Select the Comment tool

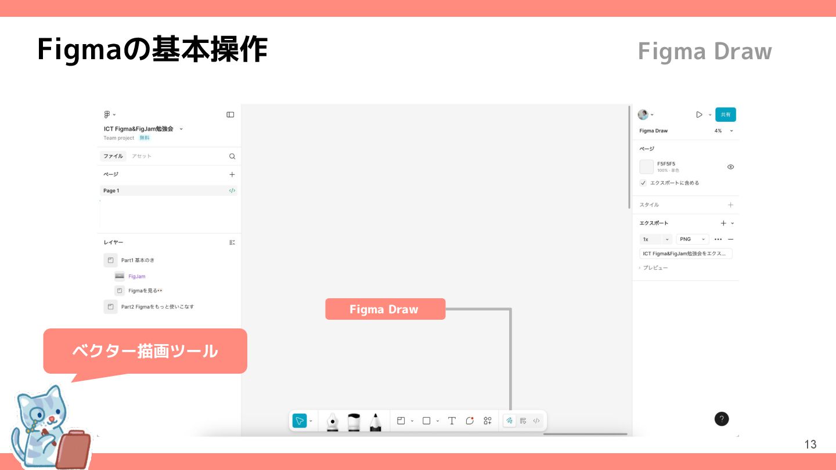point(470,421)
